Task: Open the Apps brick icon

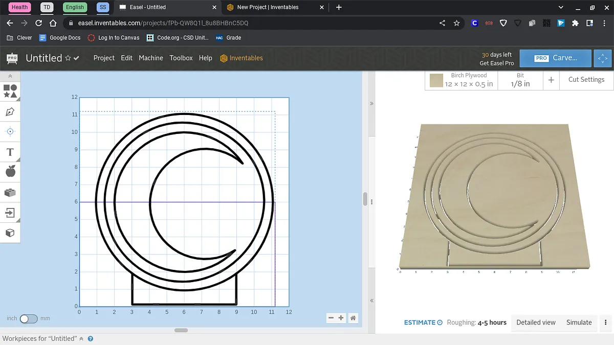Action: click(x=10, y=193)
